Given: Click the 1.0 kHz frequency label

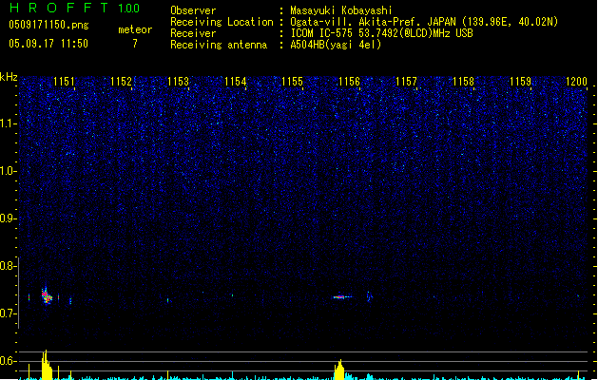Looking at the screenshot, I should 8,171.
